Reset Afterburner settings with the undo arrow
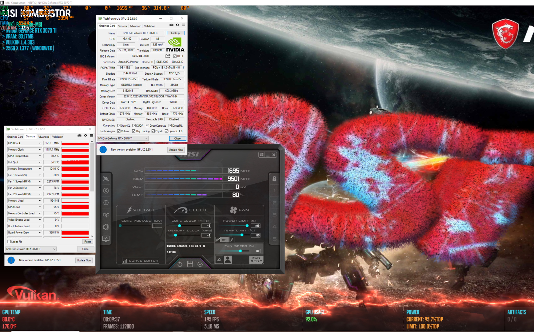Image resolution: width=534 pixels, height=332 pixels. click(x=180, y=264)
